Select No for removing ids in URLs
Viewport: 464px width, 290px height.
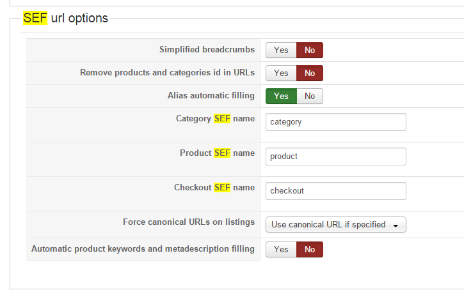310,73
